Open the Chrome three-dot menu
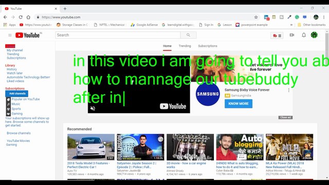The height and width of the screenshot is (185, 329). tap(324, 17)
